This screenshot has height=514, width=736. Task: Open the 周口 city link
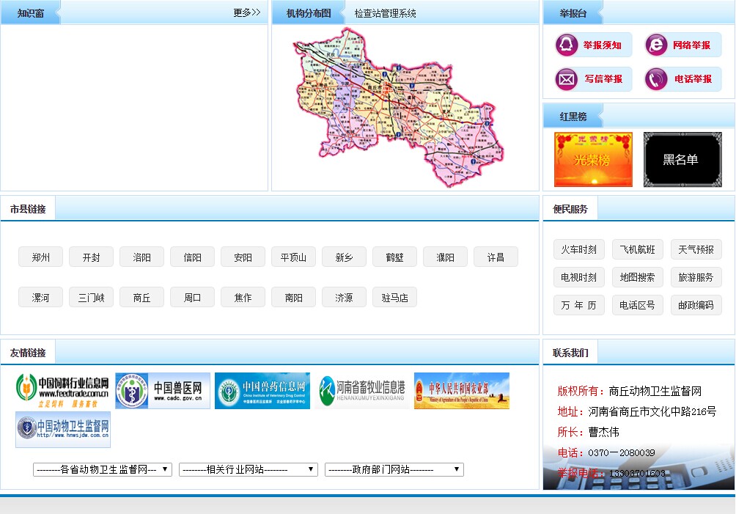click(193, 298)
